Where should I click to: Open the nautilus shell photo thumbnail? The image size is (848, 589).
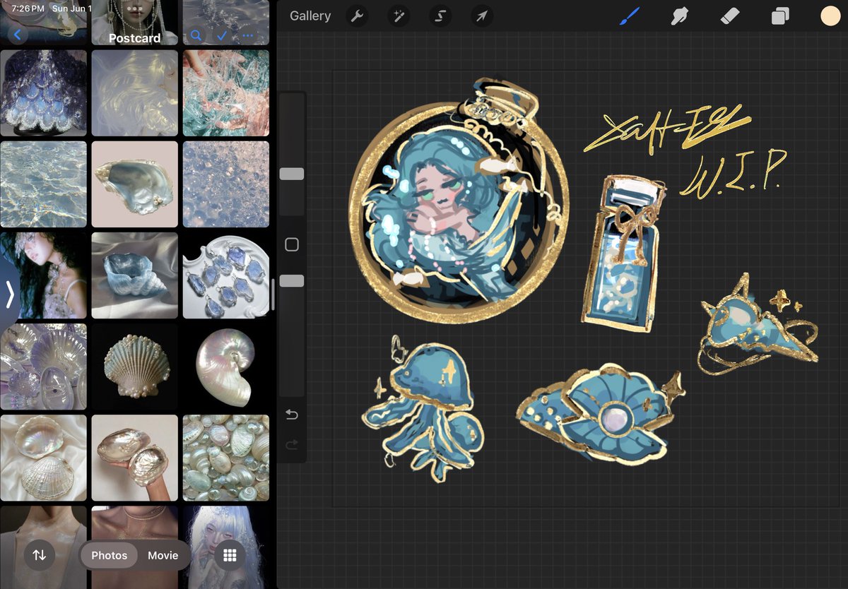tap(225, 366)
